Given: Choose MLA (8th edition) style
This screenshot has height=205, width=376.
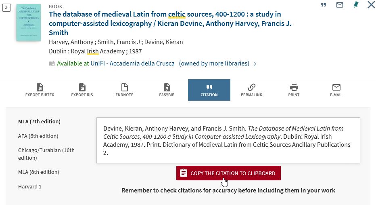Looking at the screenshot, I should (38, 172).
